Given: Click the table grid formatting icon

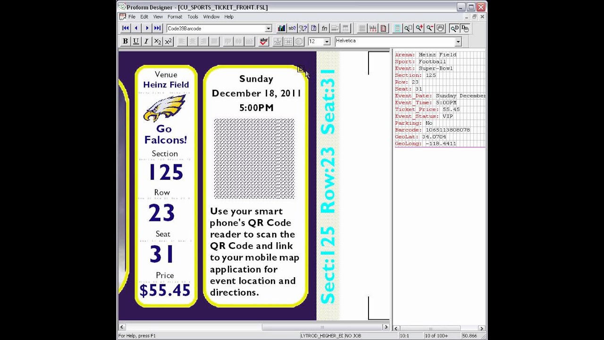Looking at the screenshot, I should (x=288, y=41).
